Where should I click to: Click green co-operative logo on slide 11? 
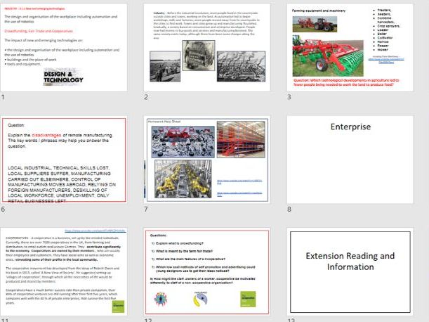pos(118,307)
